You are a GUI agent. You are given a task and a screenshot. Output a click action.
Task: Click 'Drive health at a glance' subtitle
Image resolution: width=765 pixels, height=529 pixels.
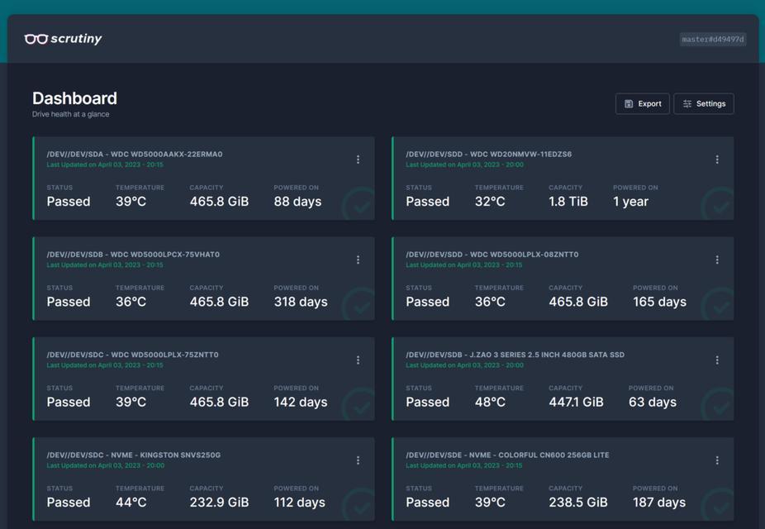tap(71, 114)
